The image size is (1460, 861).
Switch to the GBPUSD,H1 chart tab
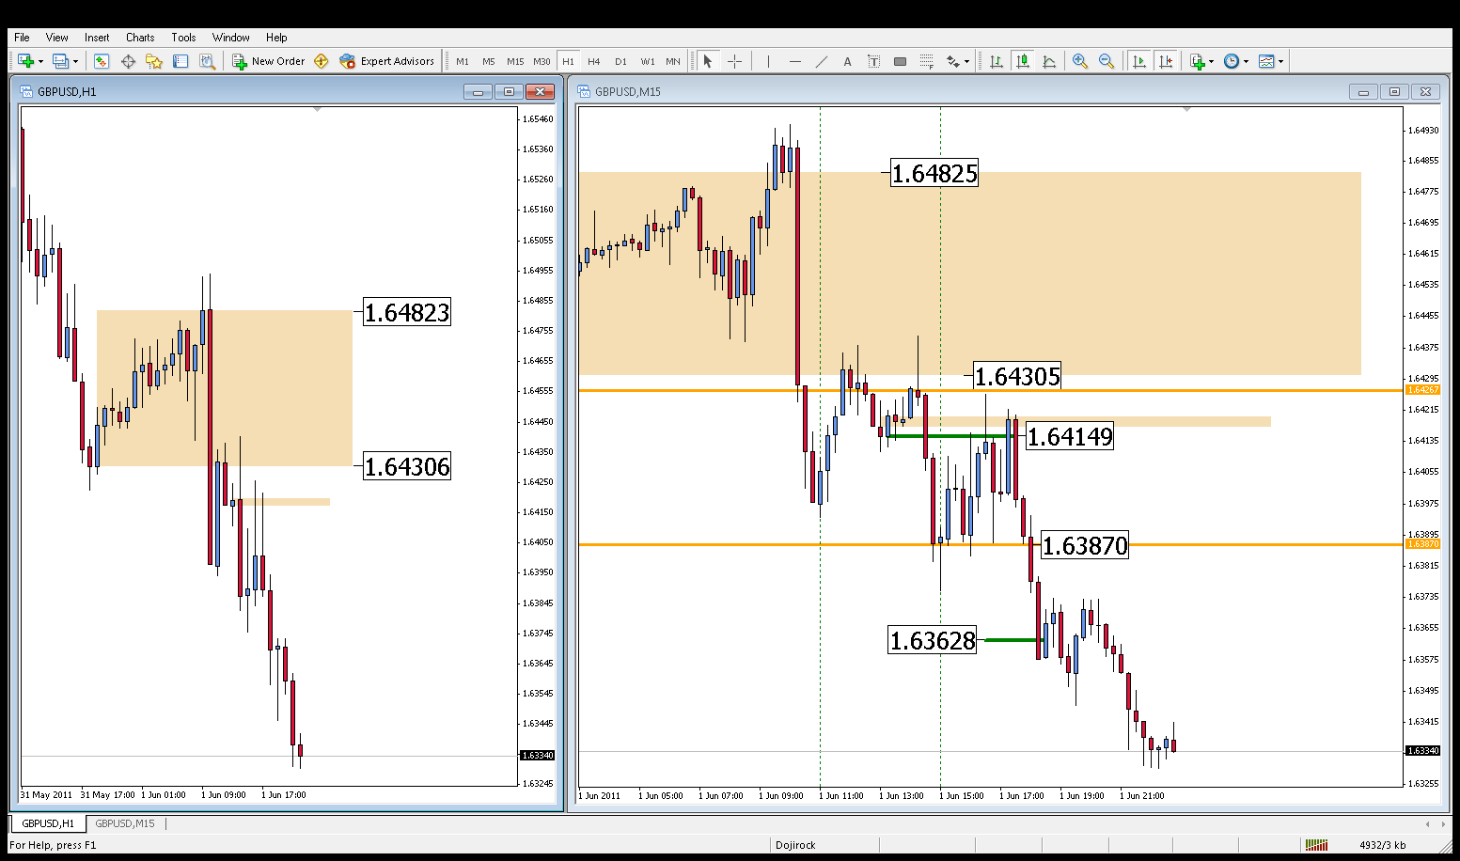point(48,823)
